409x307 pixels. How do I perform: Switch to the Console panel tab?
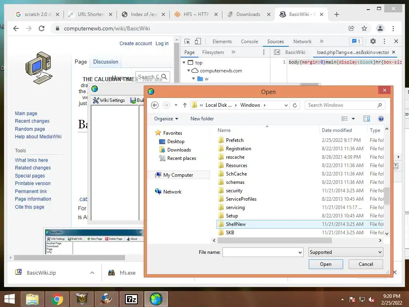coord(249,42)
